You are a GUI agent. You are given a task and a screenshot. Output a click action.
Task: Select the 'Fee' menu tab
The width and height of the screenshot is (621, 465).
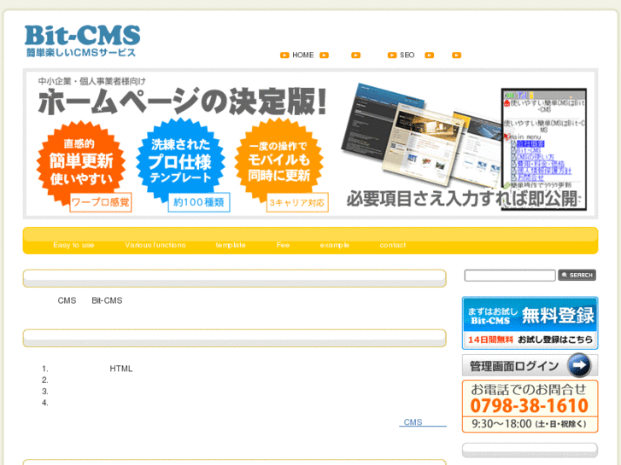pyautogui.click(x=283, y=245)
